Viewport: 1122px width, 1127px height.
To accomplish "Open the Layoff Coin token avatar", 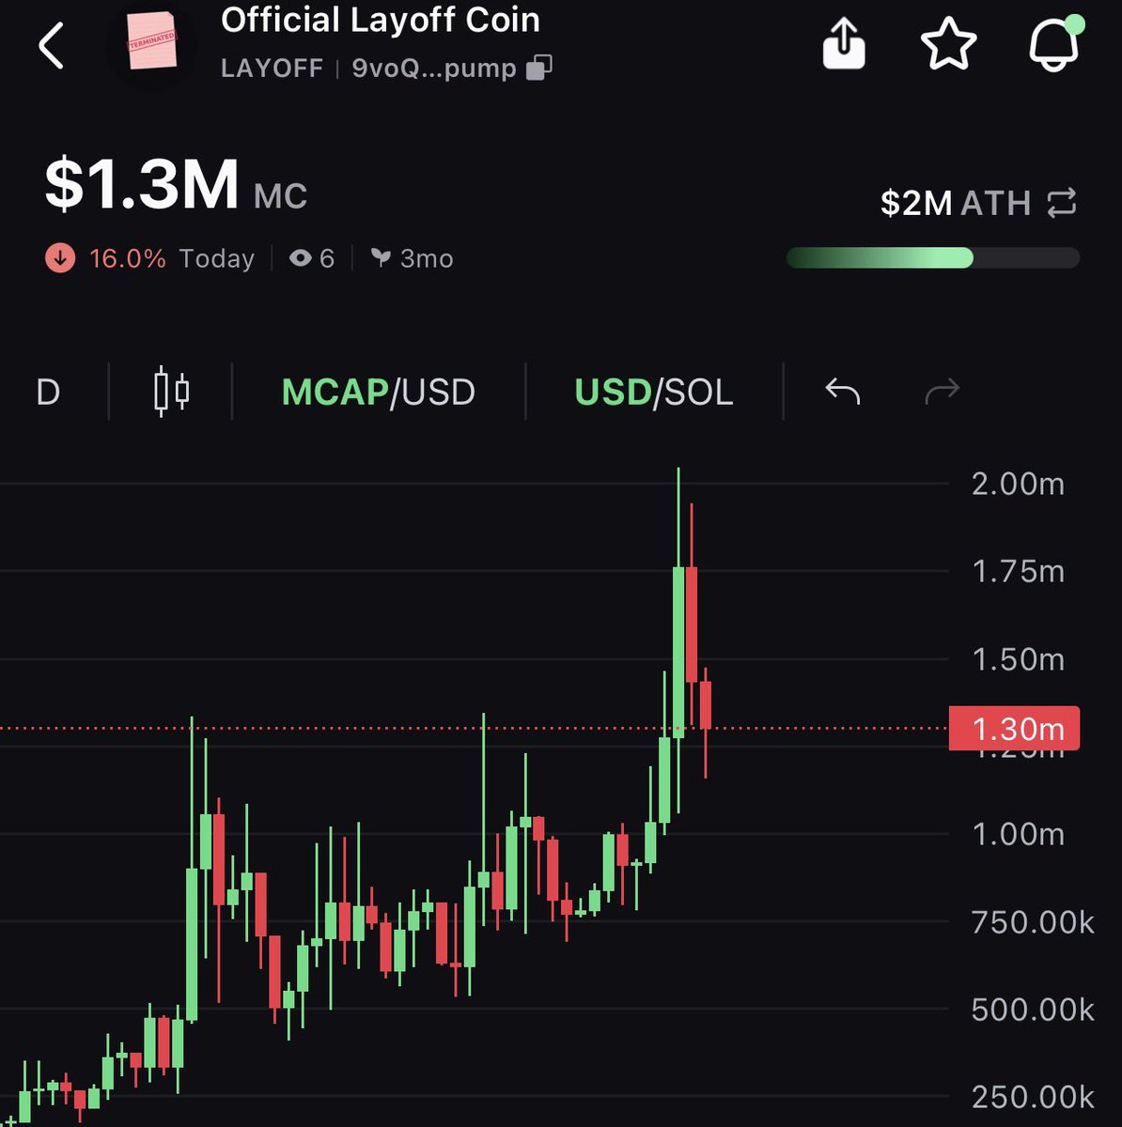I will pos(152,41).
